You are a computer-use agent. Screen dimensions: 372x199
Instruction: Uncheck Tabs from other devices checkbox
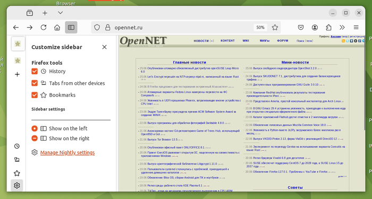35,83
